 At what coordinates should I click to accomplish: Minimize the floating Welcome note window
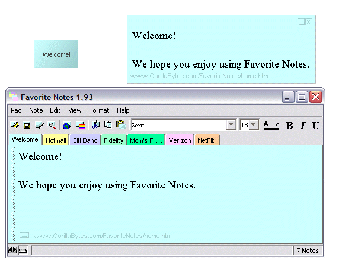click(301, 22)
